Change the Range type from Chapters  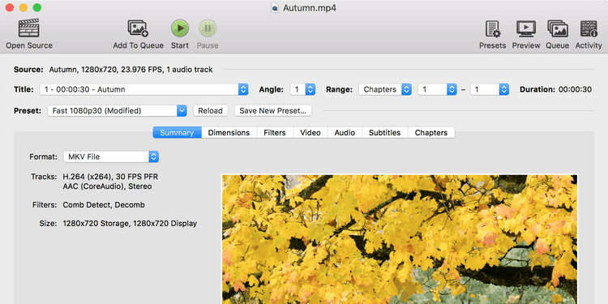pos(384,89)
